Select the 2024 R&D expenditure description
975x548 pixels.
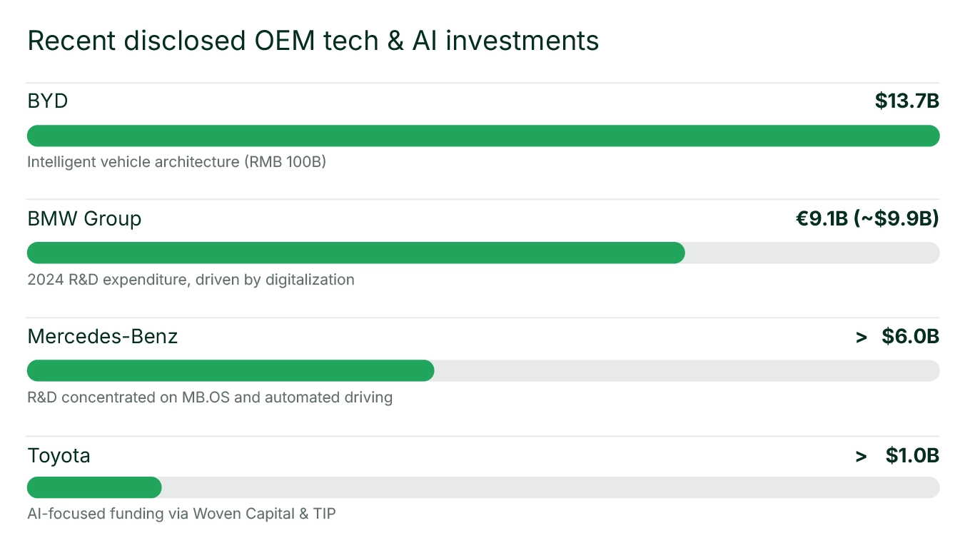(191, 280)
